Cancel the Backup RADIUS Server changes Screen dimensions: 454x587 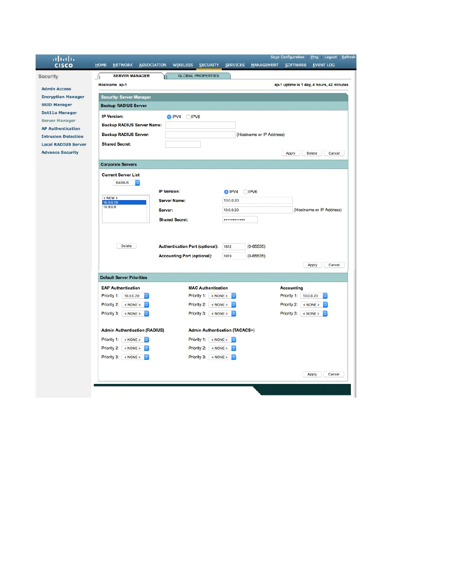pos(334,153)
